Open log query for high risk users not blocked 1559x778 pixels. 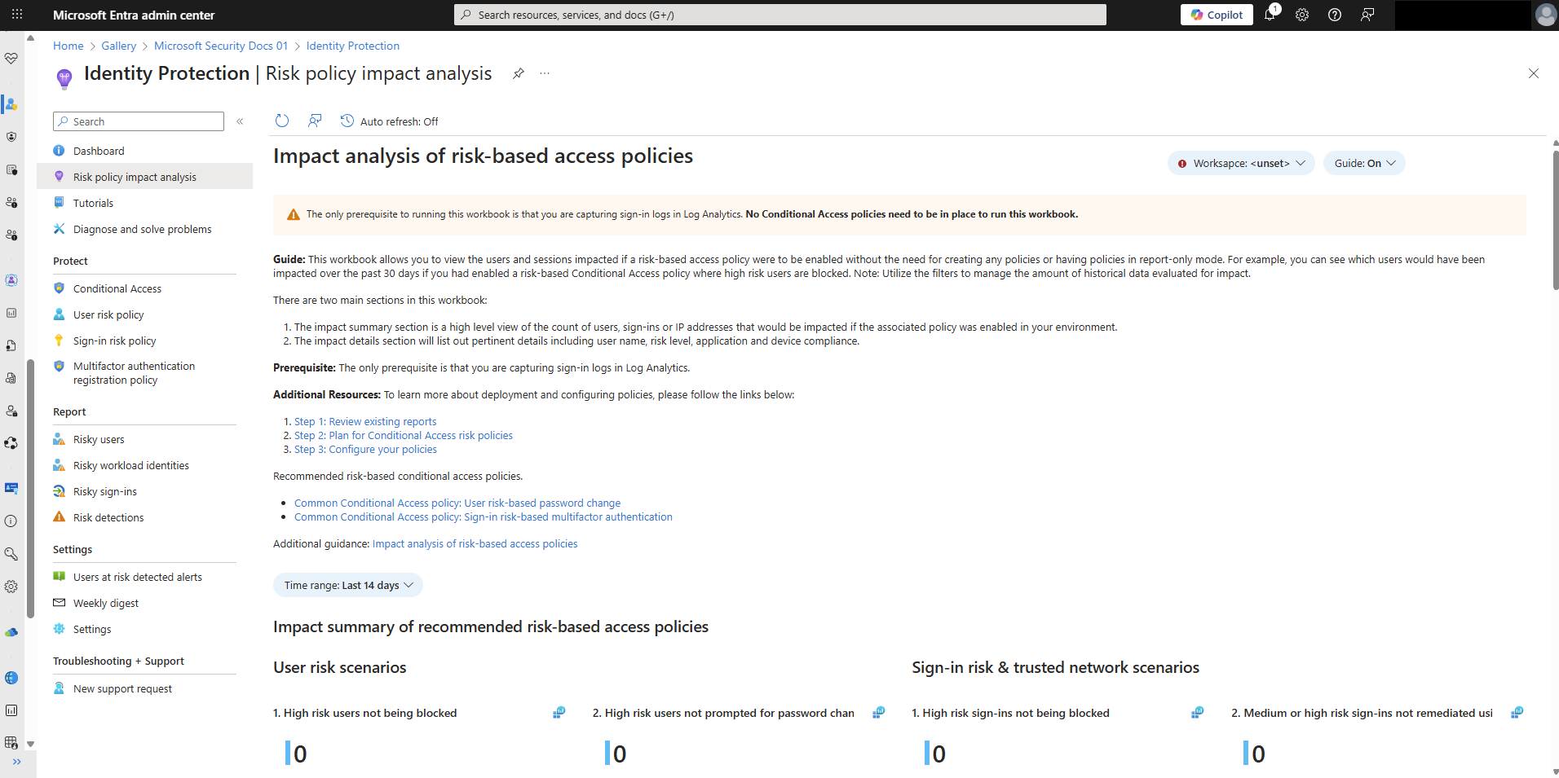[559, 713]
